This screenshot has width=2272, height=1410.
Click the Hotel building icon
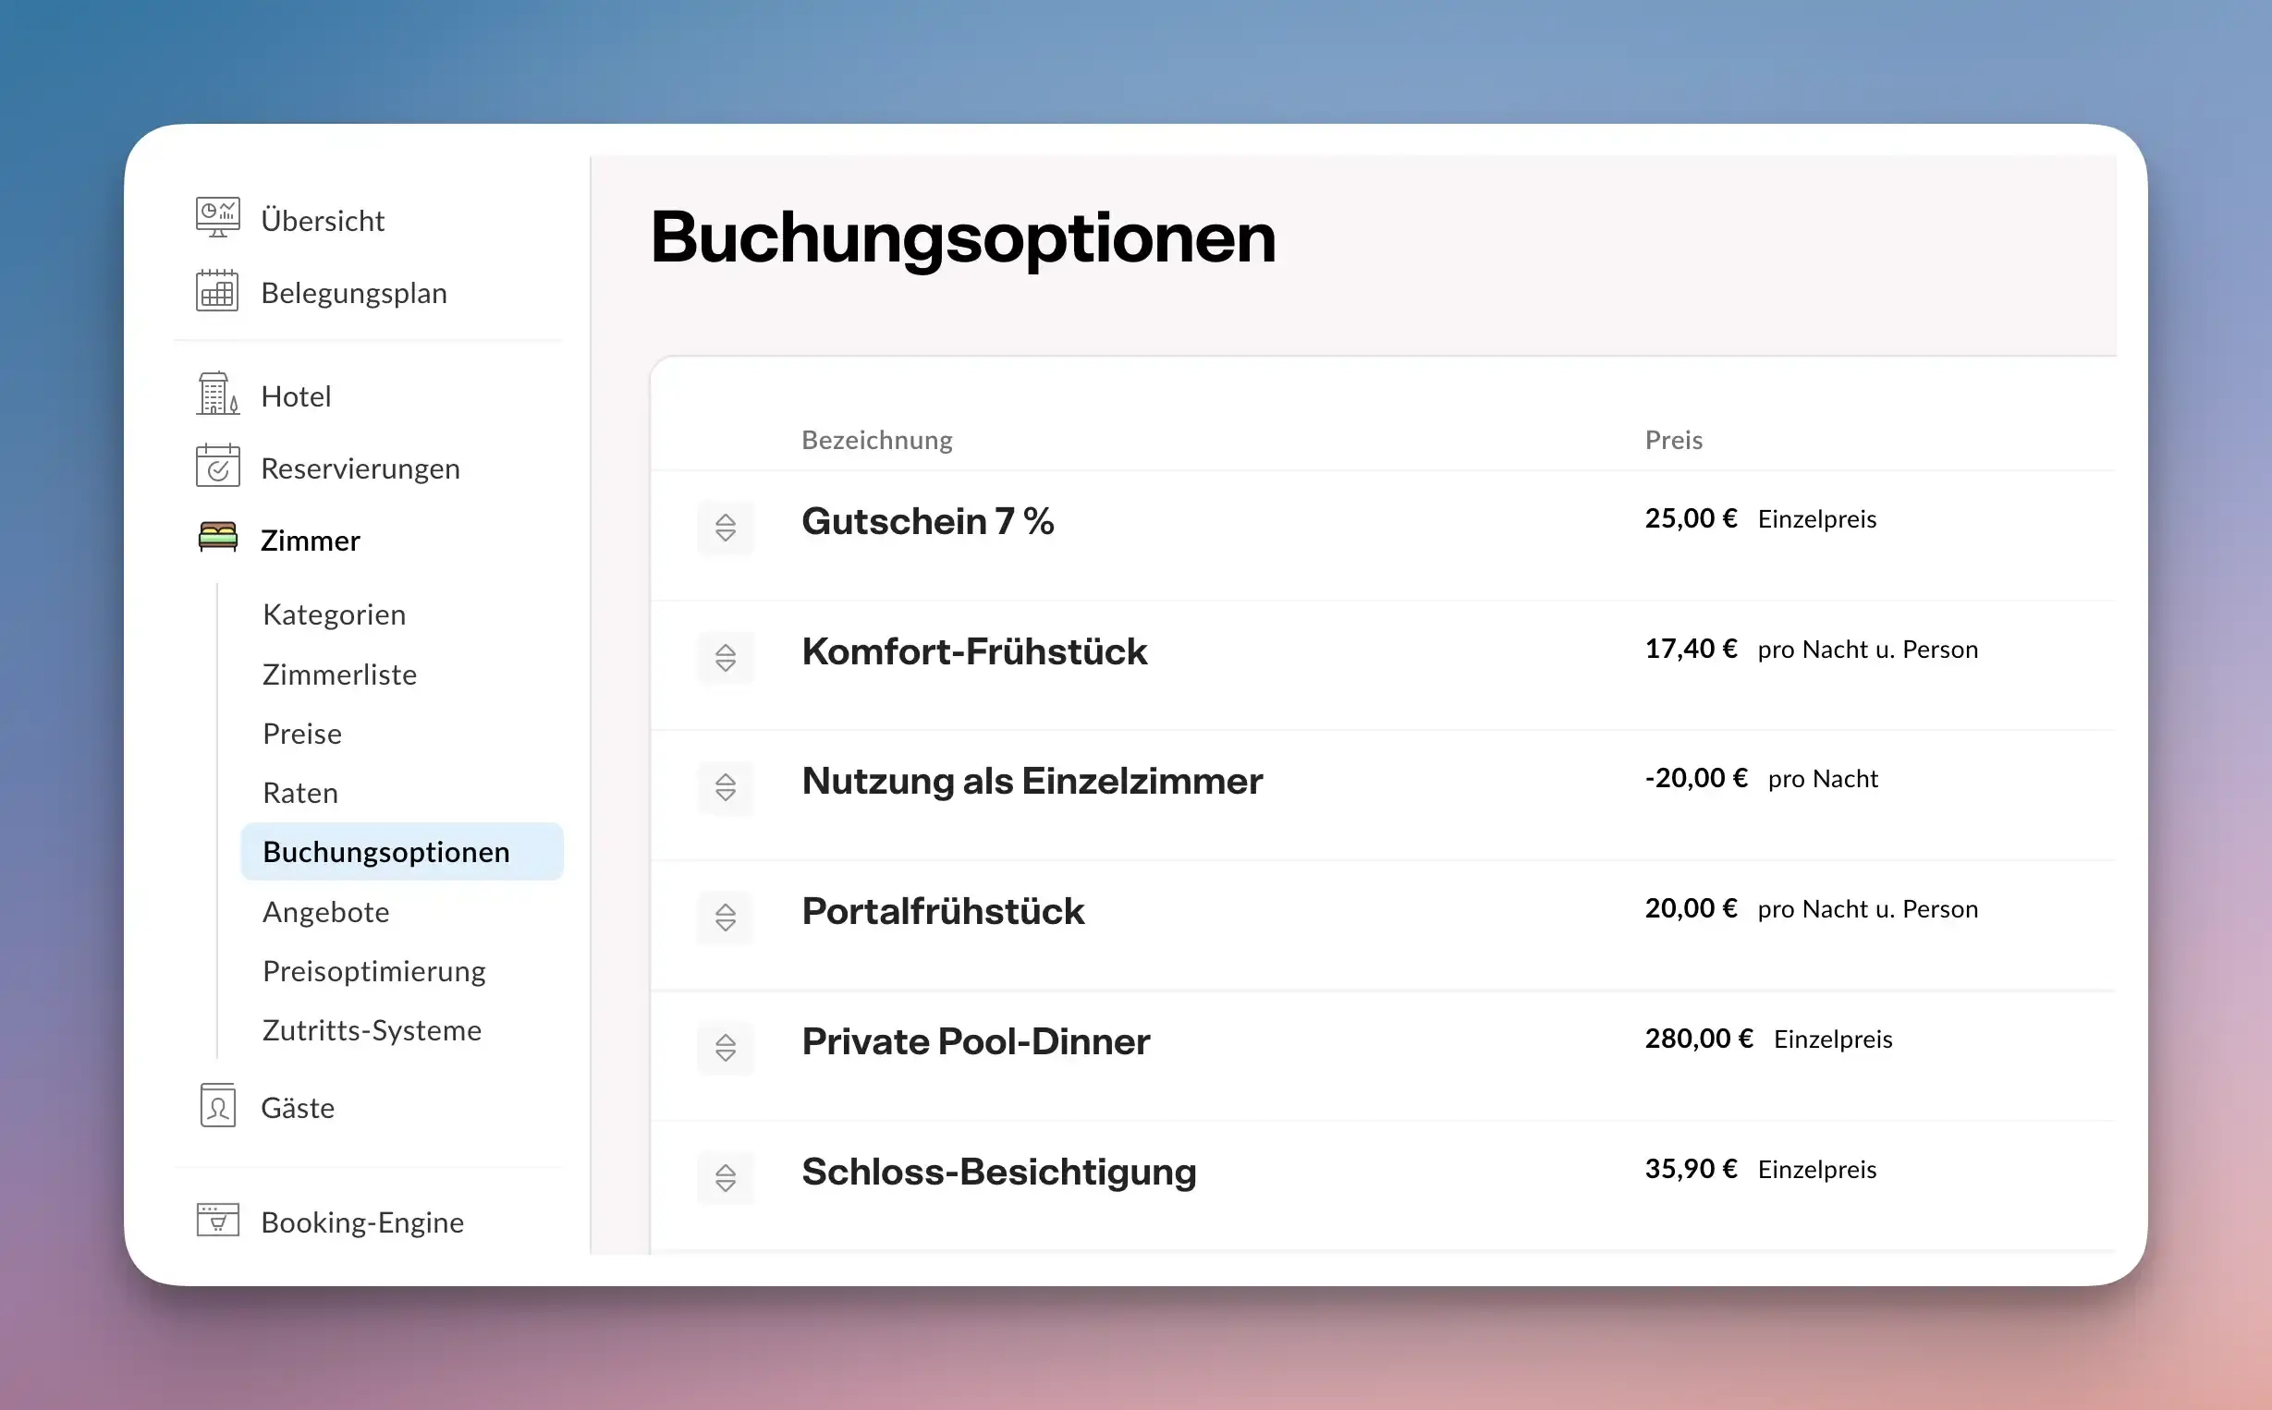(217, 395)
